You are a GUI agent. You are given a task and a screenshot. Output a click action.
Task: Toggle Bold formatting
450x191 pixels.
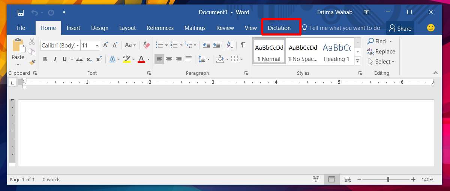pyautogui.click(x=45, y=59)
